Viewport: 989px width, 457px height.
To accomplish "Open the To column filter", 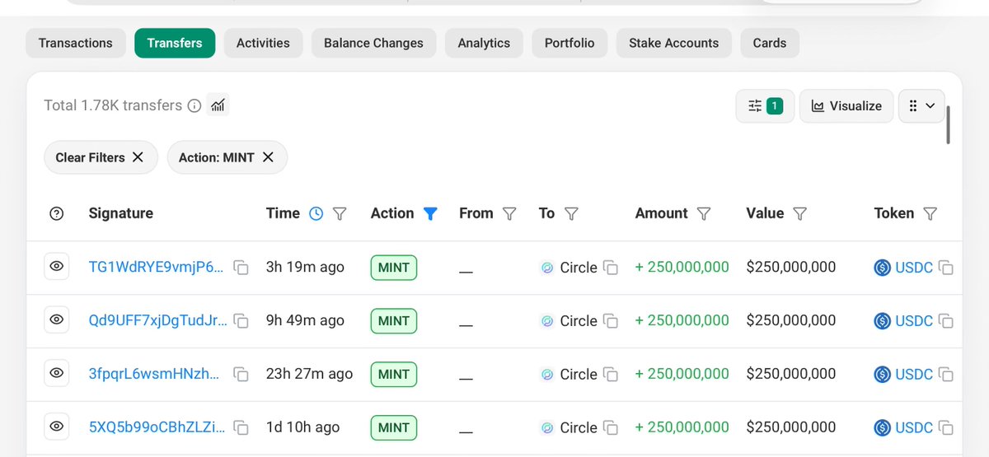I will 571,213.
